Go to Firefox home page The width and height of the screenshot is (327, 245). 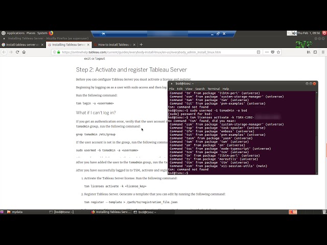(x=24, y=52)
